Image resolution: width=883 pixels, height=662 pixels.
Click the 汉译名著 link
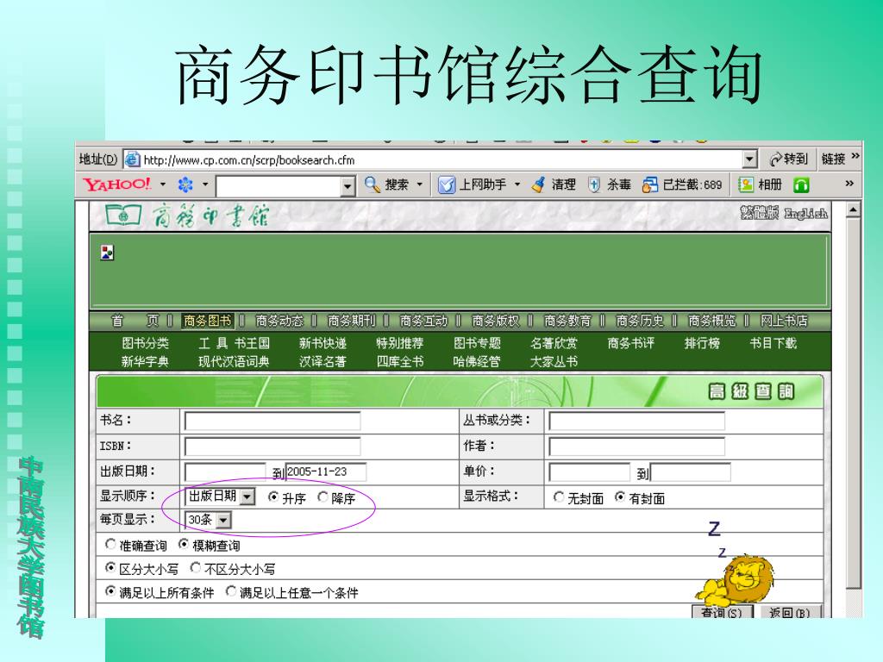(x=323, y=361)
